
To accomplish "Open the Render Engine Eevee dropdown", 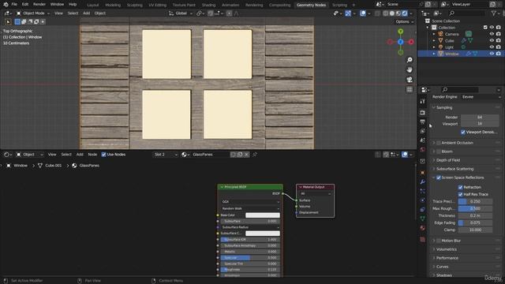I will 481,97.
